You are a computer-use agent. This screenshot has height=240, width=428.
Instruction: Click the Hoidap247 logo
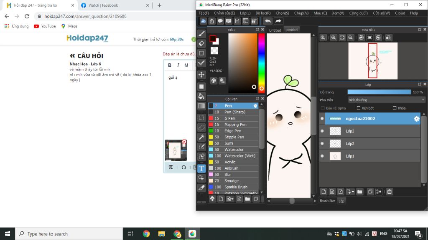click(x=87, y=38)
